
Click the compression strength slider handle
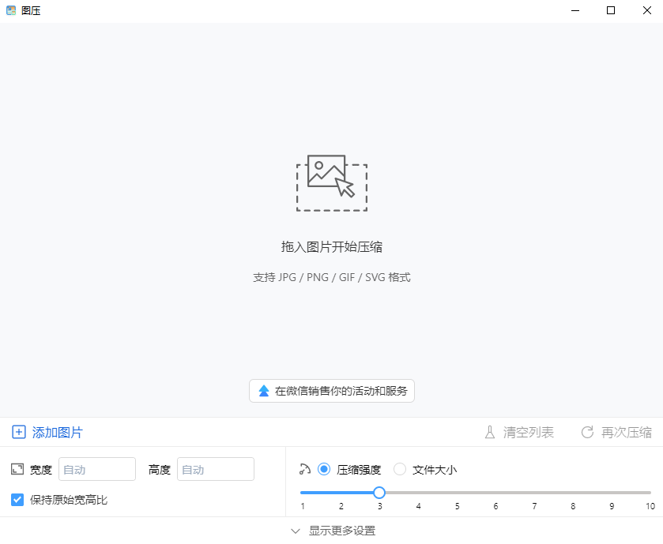click(x=379, y=492)
